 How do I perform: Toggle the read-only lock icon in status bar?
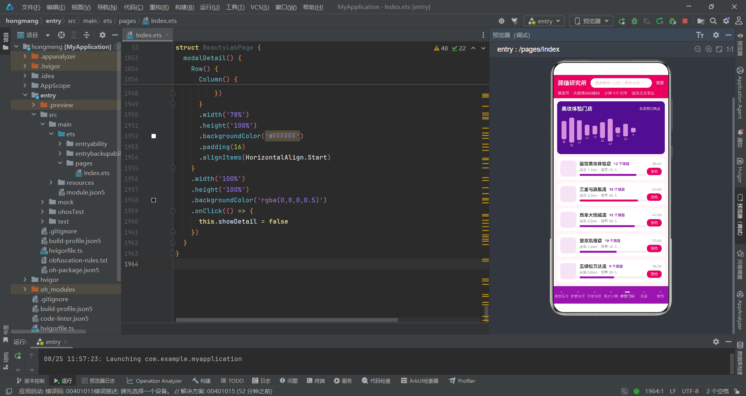tap(737, 391)
